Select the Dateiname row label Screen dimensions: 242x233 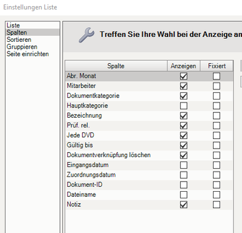coord(82,195)
